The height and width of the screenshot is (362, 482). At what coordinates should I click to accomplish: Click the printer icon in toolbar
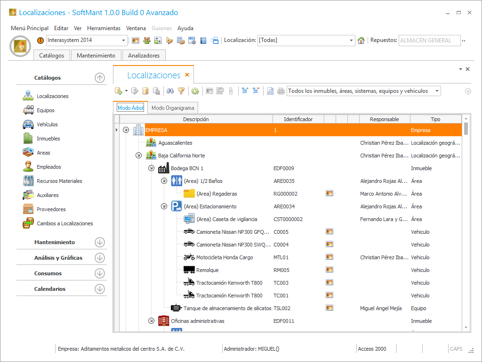[281, 91]
